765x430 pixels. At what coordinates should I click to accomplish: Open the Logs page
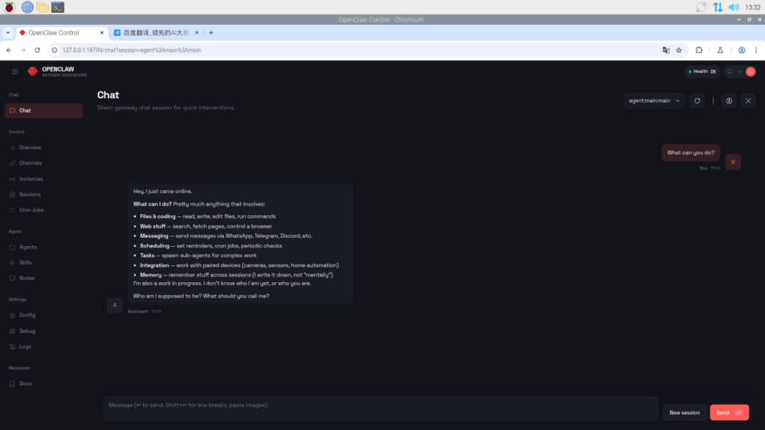click(x=44, y=347)
